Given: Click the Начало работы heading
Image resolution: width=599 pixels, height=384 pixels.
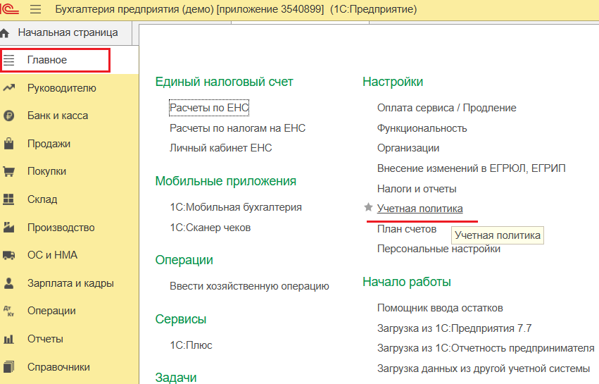Looking at the screenshot, I should pyautogui.click(x=407, y=282).
